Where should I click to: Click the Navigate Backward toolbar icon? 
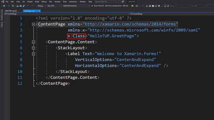click(x=4, y=6)
